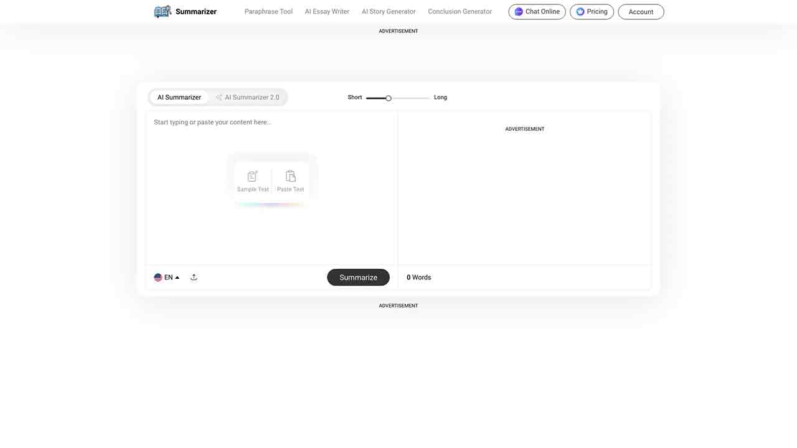Click the Short label beside slider
797x448 pixels.
coord(355,98)
